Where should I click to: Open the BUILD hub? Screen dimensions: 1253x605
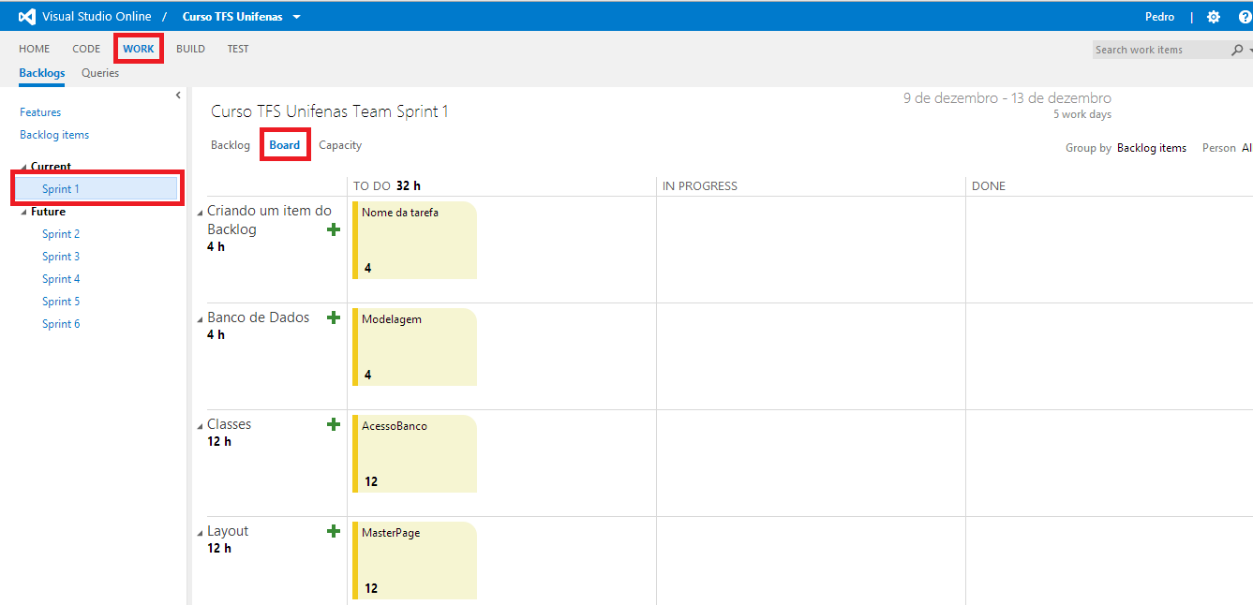pos(190,49)
